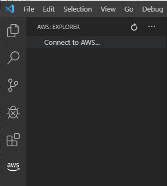Click the AWS: EXPLORER panel title
Screen dimensions: 167x186
coord(58,27)
